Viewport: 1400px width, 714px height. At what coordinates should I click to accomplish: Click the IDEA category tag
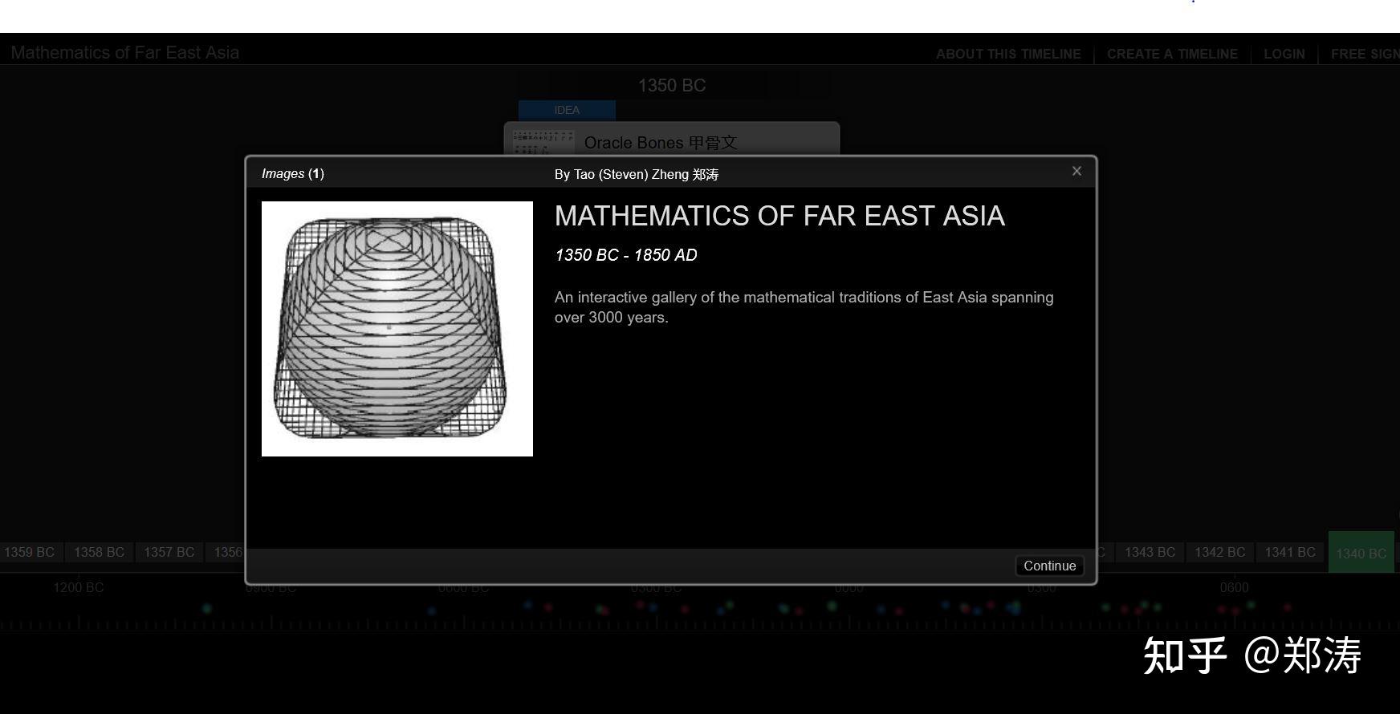[x=567, y=110]
